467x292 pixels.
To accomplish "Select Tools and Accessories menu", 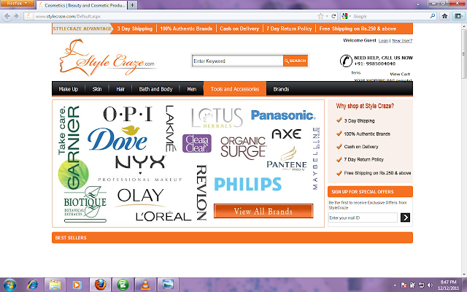I will [x=235, y=89].
